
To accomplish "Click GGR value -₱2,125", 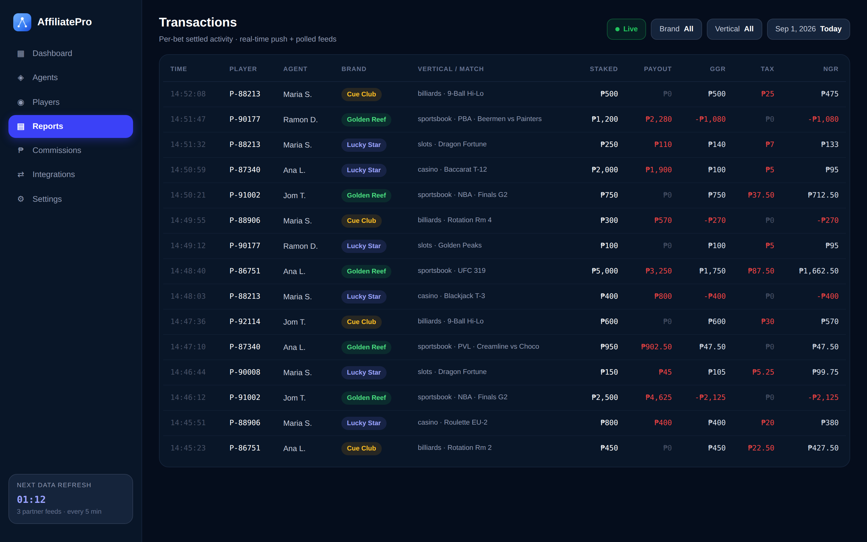I will pos(710,397).
